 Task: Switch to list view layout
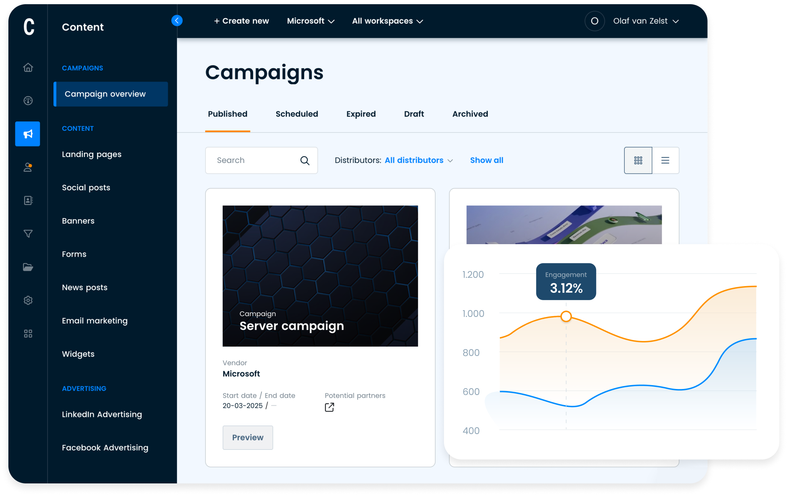pyautogui.click(x=665, y=161)
